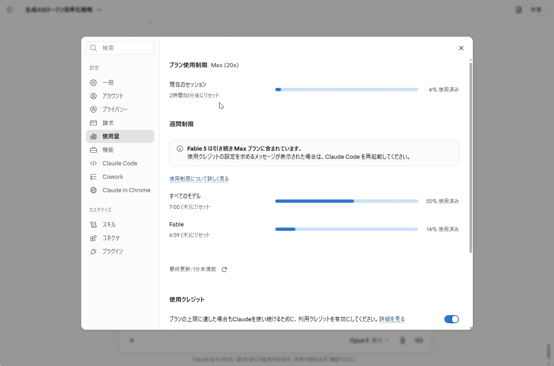
Task: Click voice waveform icon in chat box
Action: [419, 340]
